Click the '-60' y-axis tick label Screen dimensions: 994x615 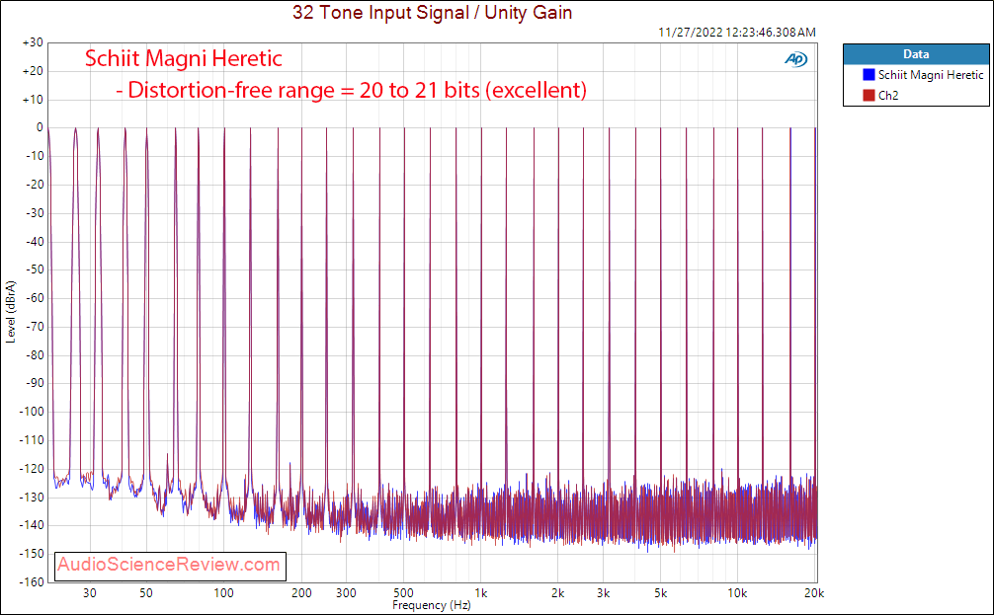click(34, 298)
